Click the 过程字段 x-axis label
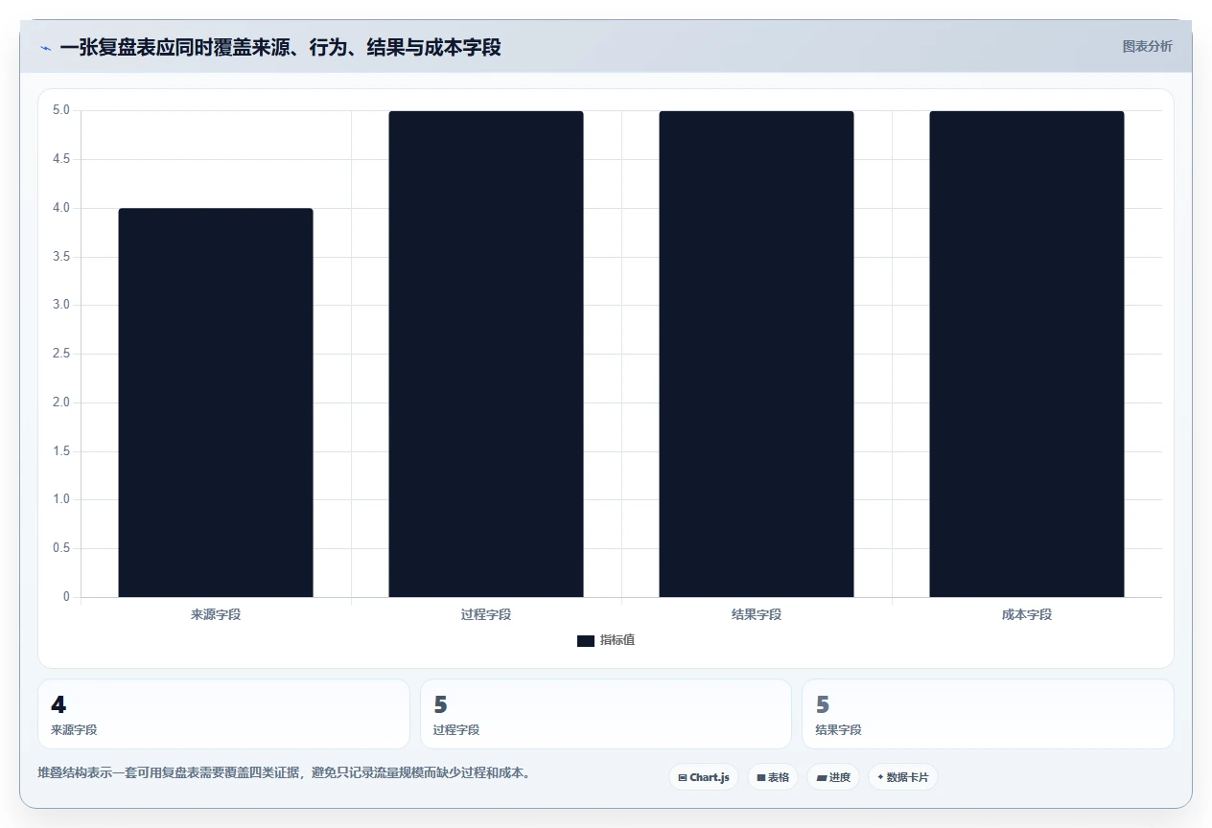 coord(486,614)
